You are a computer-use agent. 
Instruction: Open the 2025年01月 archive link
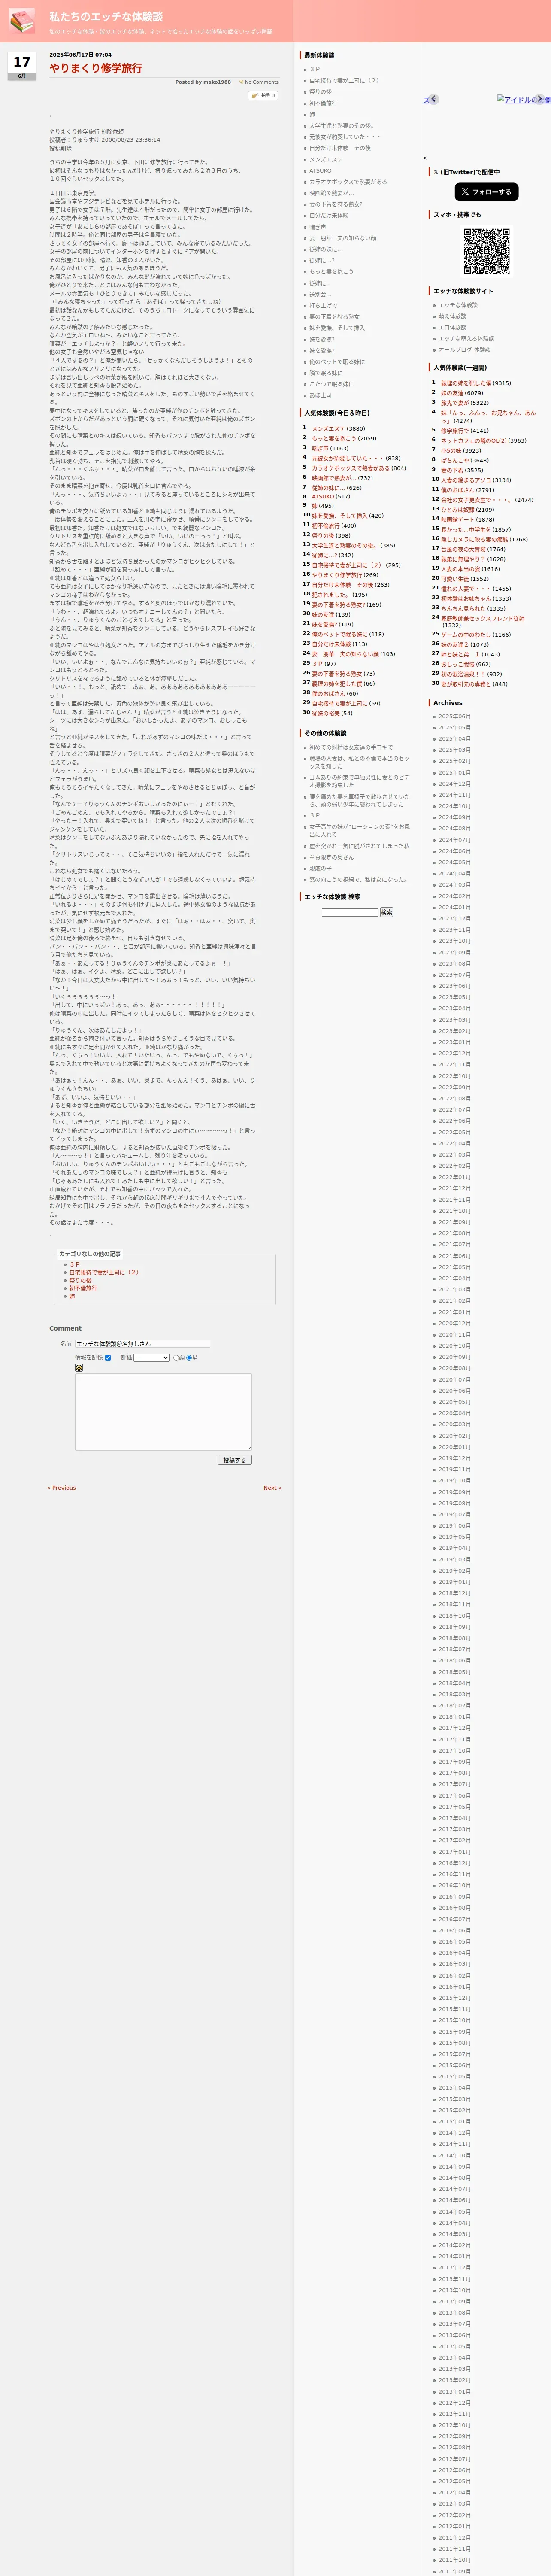click(454, 772)
